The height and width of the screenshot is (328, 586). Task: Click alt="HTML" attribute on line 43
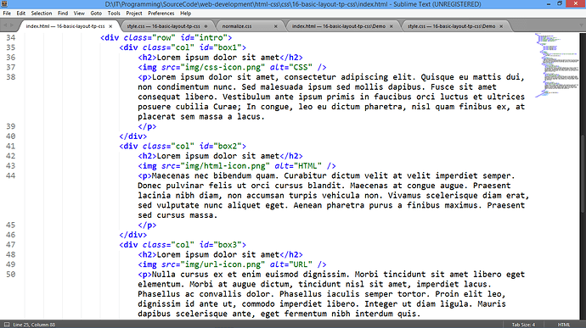click(298, 166)
